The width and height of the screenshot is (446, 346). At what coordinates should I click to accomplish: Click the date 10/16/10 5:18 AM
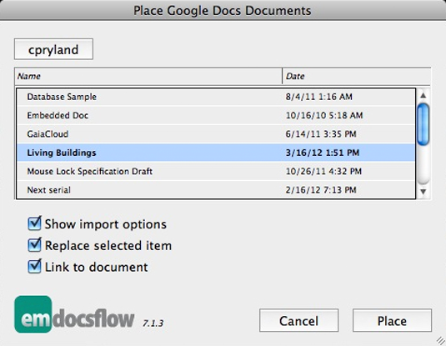[324, 115]
